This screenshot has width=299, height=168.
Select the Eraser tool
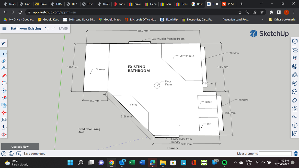tap(4, 61)
